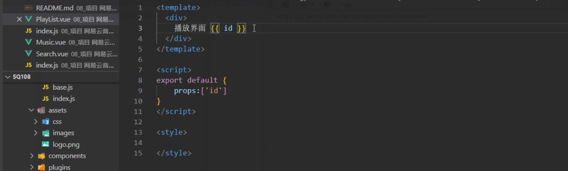The height and width of the screenshot is (171, 568).
Task: Click the props:['id'] code on line 9
Action: [200, 91]
